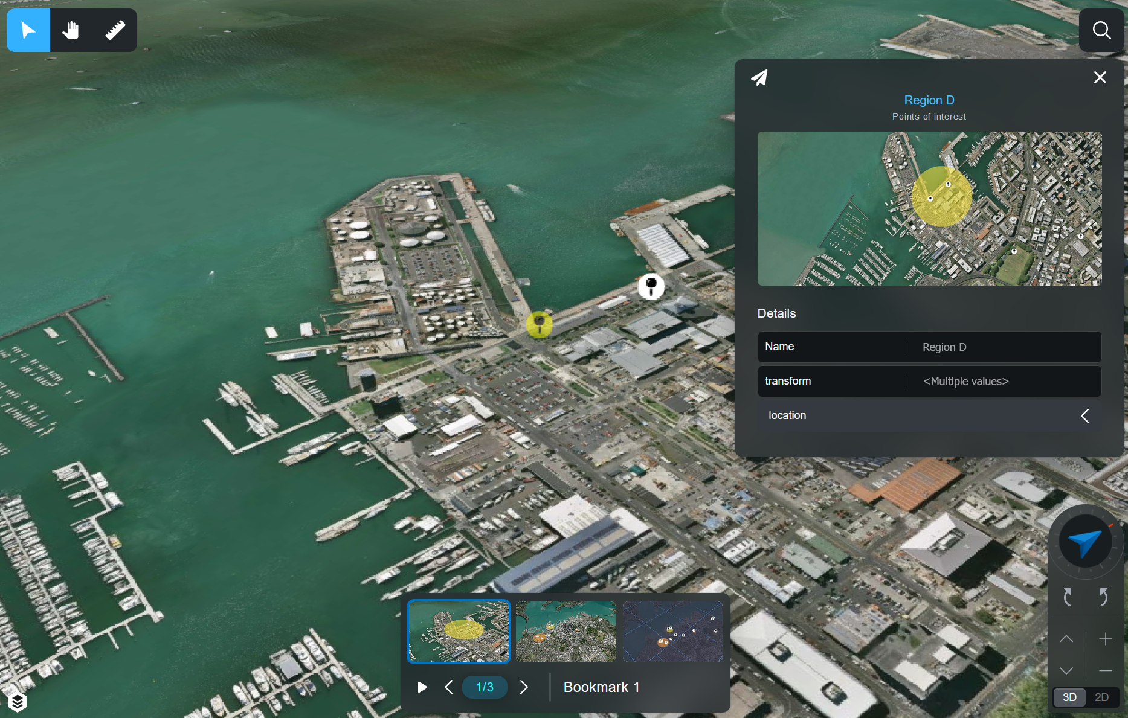Viewport: 1128px width, 718px height.
Task: Click the fly-to paper plane icon
Action: pos(759,78)
